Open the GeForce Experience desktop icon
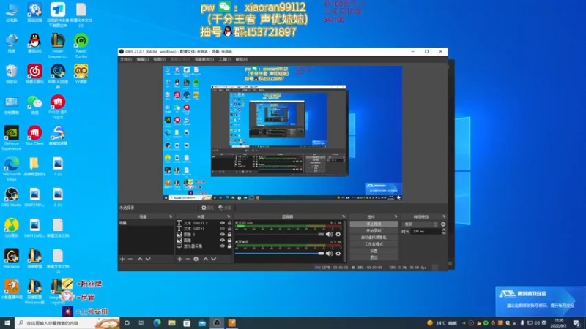 (x=12, y=138)
